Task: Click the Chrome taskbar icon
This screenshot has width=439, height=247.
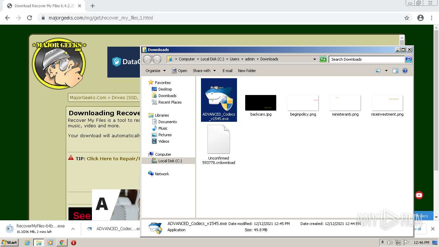Action: [x=62, y=243]
